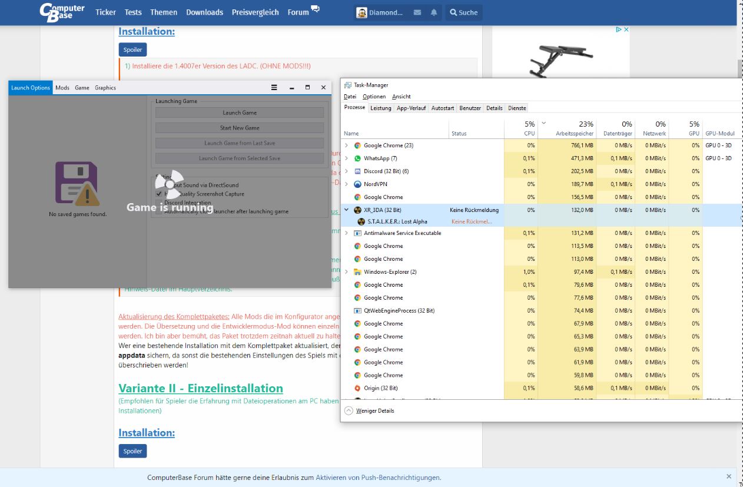The image size is (743, 487).
Task: Enable the Discord Integration checkbox
Action: point(159,203)
